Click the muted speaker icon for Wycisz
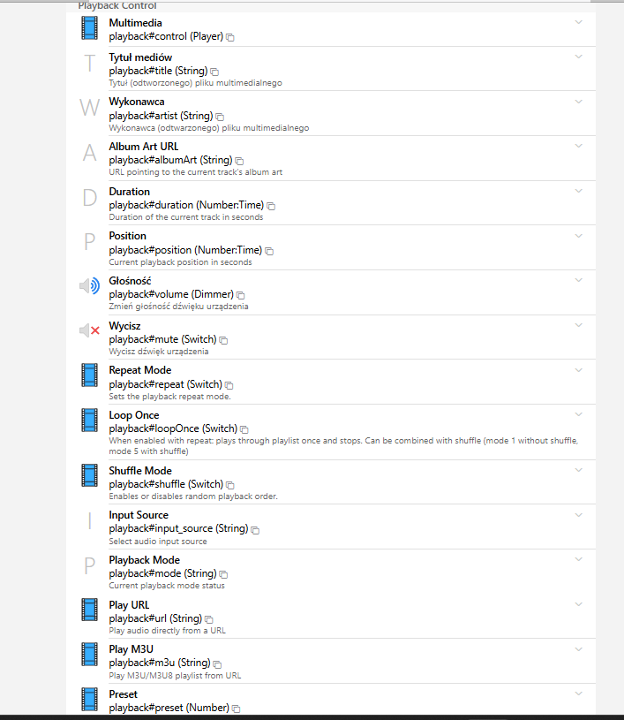Screen dimensions: 624x720 89,330
